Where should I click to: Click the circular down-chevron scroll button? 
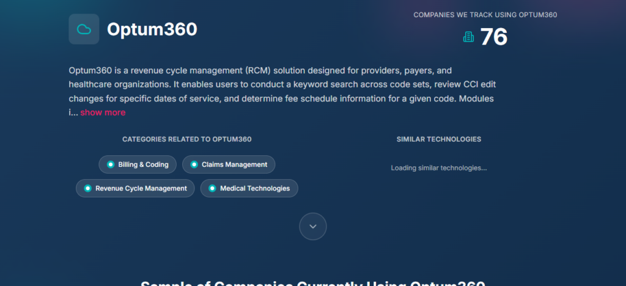[x=313, y=226]
